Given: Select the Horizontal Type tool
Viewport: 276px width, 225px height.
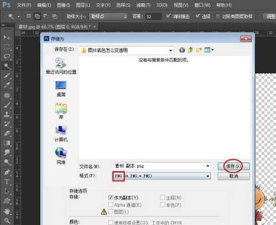Looking at the screenshot, I should (x=7, y=182).
